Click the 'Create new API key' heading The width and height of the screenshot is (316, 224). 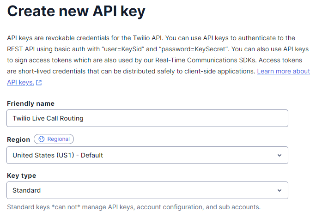[x=76, y=12]
